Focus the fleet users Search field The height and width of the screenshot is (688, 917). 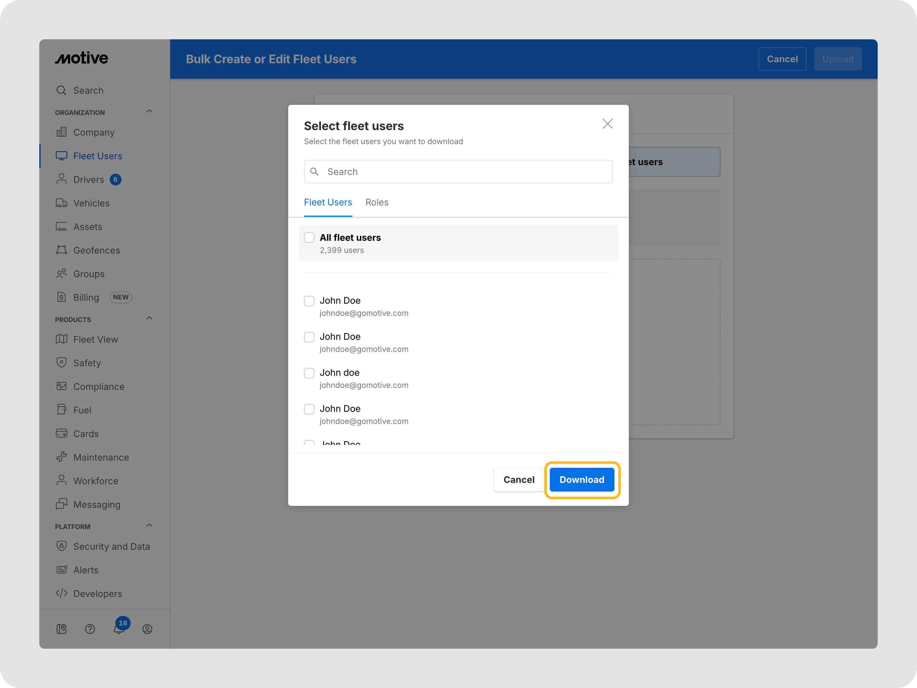[458, 172]
